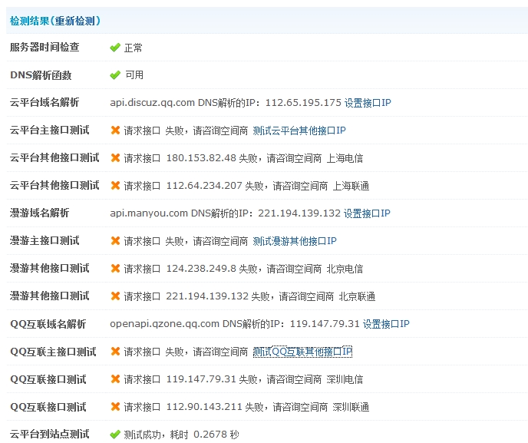Click orange X icon beside 119.147.79.31 深圳电信
The image size is (528, 443).
tap(115, 379)
